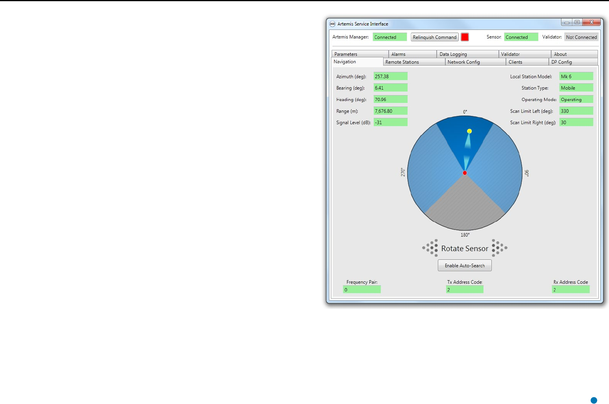Click the Bearing value 6.41 field
609x404 pixels.
point(390,88)
